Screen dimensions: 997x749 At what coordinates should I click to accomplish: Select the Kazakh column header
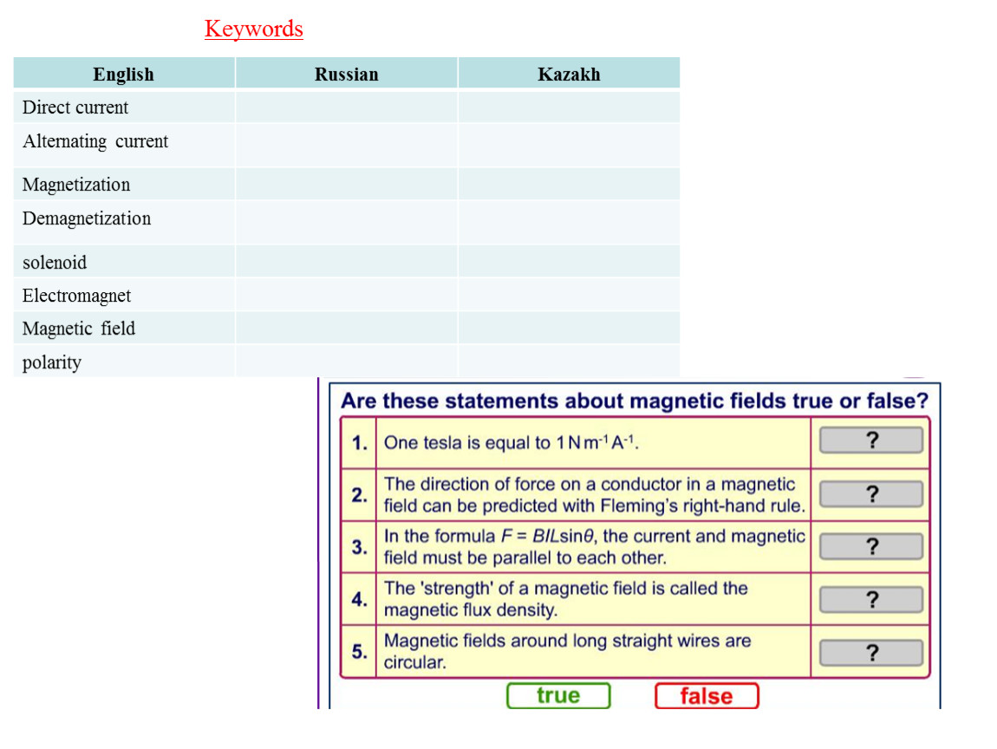(x=569, y=74)
